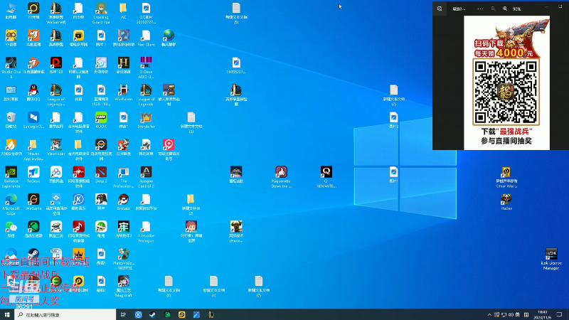Open The Professional desktop shortcut
This screenshot has height=320, width=569.
(123, 177)
